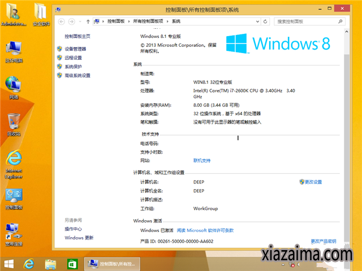This screenshot has height=271, width=362.
Task: Click the vertical scrollbar thumb
Action: tap(347, 148)
